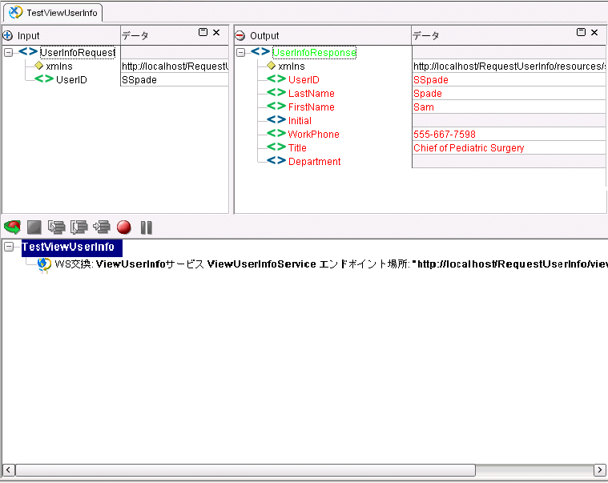Viewport: 608px width, 483px height.
Task: Click the horizontal scrollbar right arrow
Action: [600, 470]
